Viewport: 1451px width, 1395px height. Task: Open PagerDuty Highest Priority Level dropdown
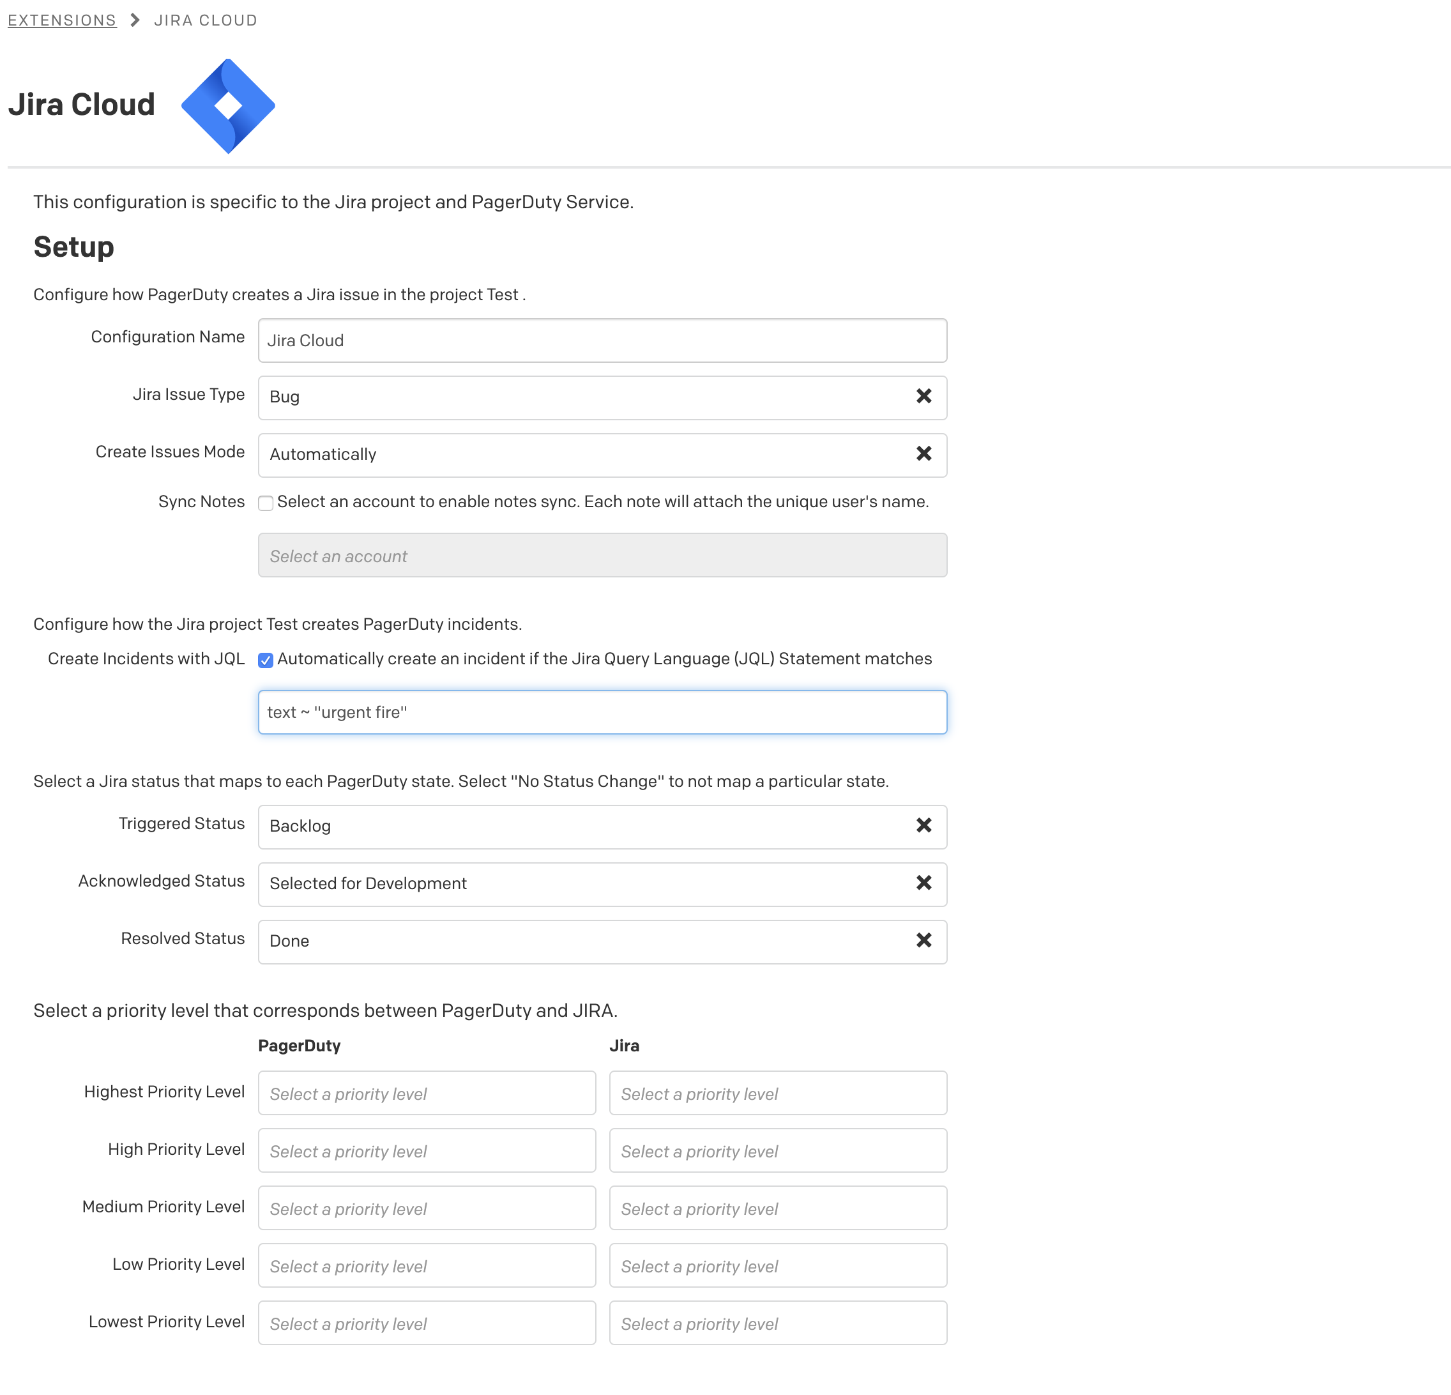pos(427,1093)
